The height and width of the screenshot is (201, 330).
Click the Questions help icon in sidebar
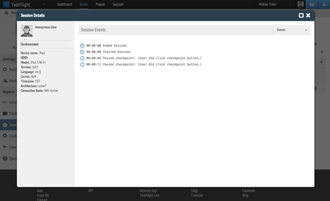click(5, 158)
